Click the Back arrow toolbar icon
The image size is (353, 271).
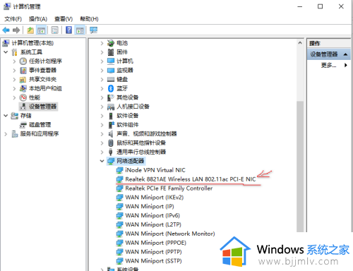(x=6, y=30)
